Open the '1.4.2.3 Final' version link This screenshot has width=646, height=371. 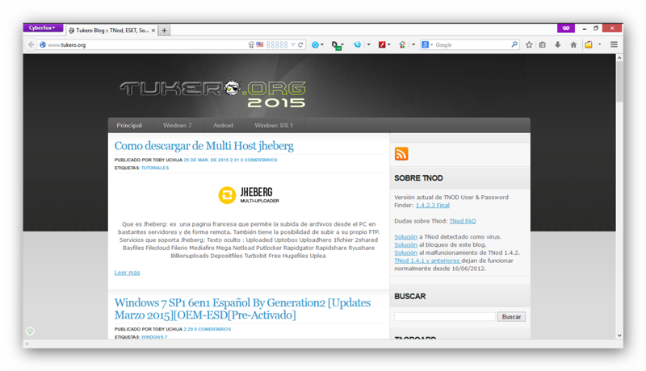[433, 205]
